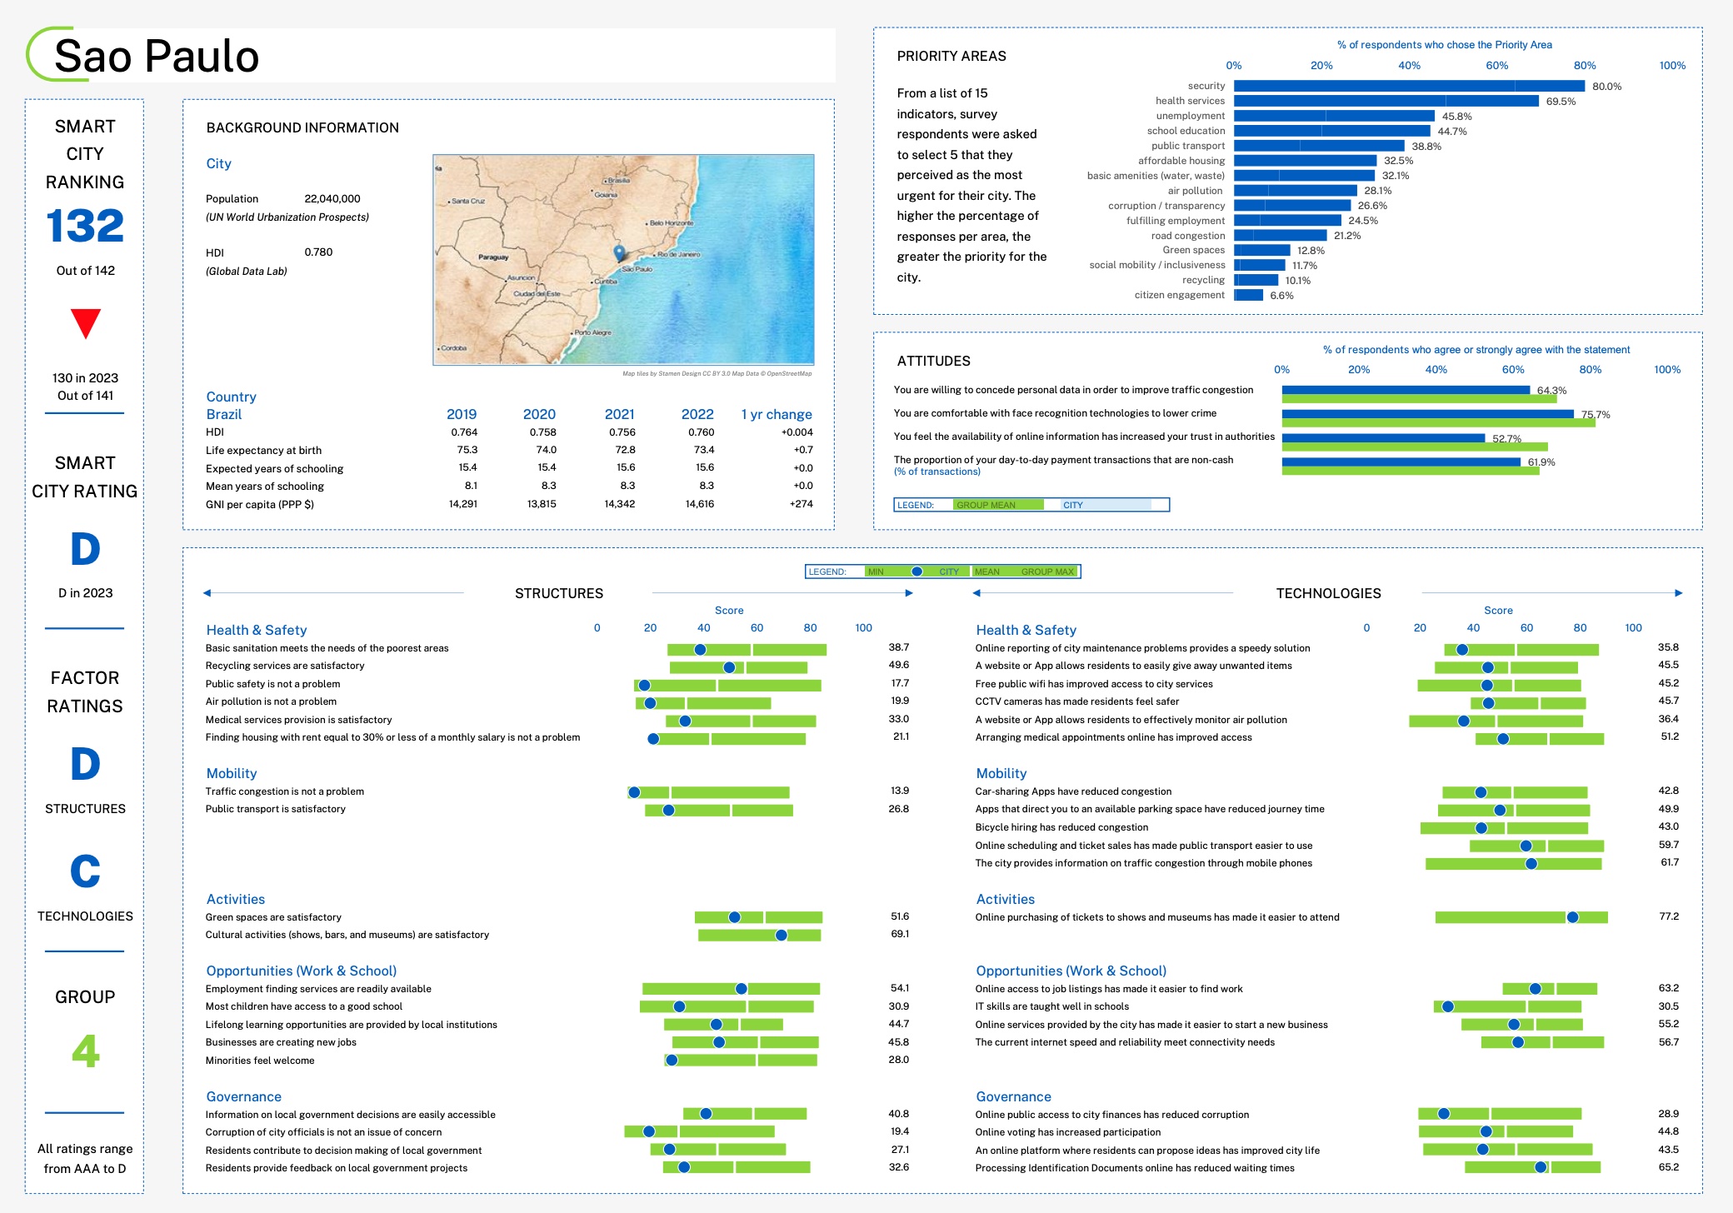Image resolution: width=1733 pixels, height=1213 pixels.
Task: Click the security bar in Priority Areas
Action: point(1408,84)
